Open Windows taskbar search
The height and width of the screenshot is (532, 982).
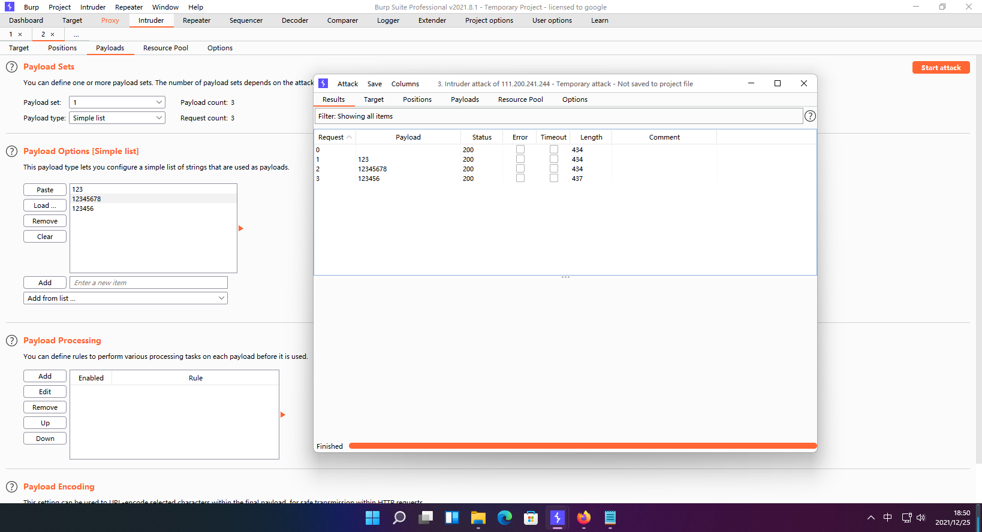399,518
